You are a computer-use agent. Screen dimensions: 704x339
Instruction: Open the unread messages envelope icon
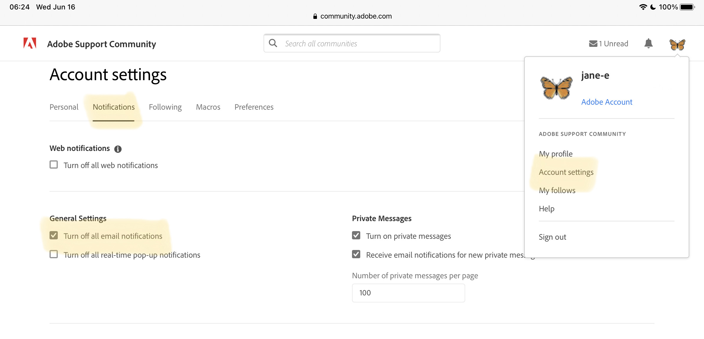coord(593,43)
